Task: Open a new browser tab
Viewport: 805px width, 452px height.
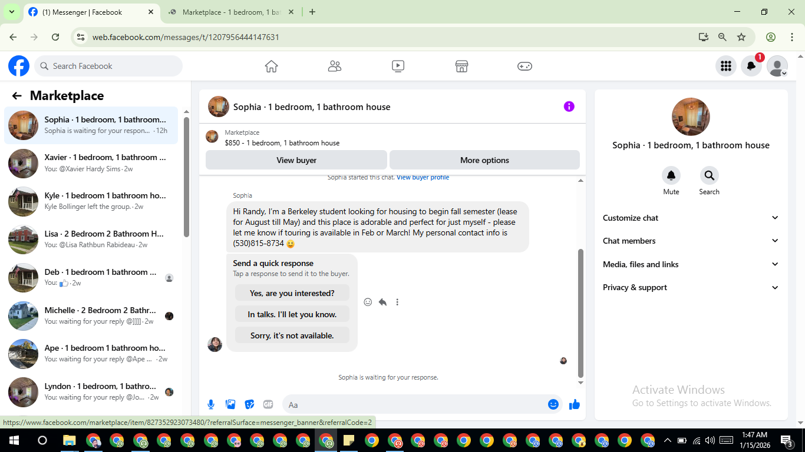Action: [312, 12]
